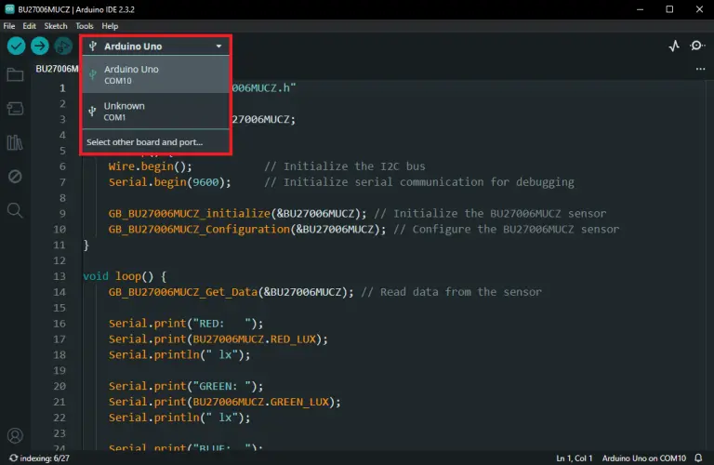The image size is (714, 465).
Task: Open the Boards Manager sidebar panel
Action: coord(15,109)
